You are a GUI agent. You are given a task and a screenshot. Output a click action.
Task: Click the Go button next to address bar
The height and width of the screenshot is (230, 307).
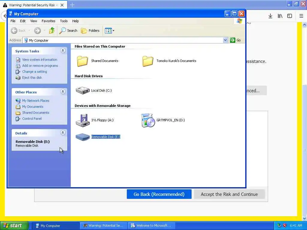coord(235,40)
